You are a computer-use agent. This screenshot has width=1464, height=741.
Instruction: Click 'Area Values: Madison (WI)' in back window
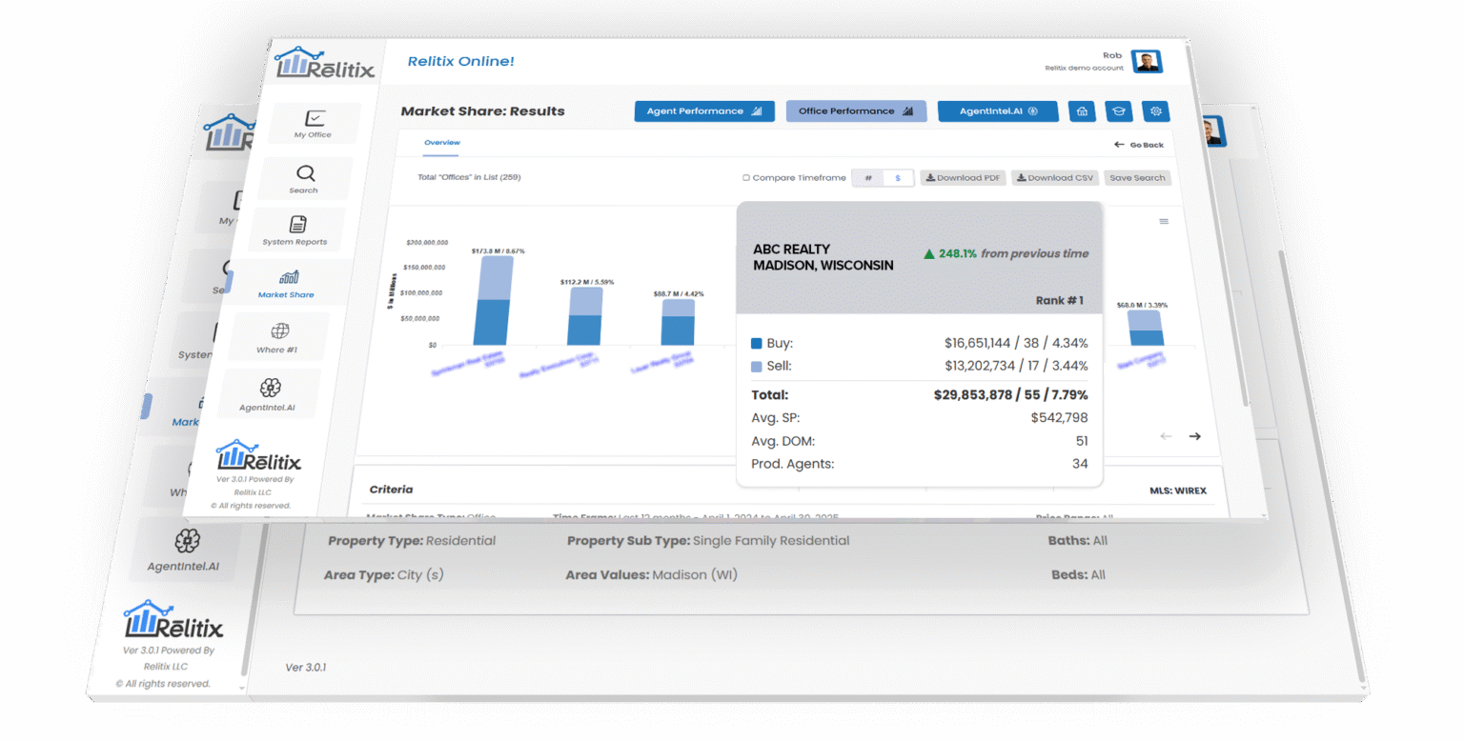(x=651, y=575)
